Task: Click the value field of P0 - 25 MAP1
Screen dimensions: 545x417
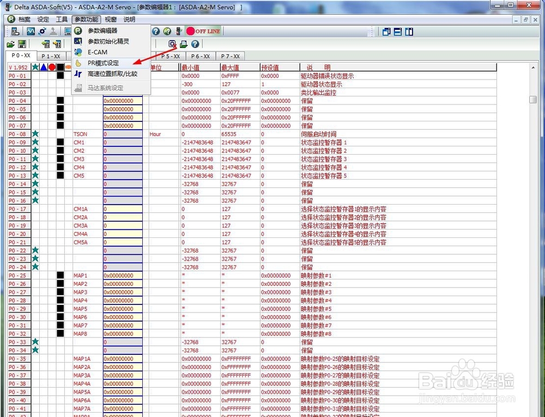Action: [x=123, y=275]
